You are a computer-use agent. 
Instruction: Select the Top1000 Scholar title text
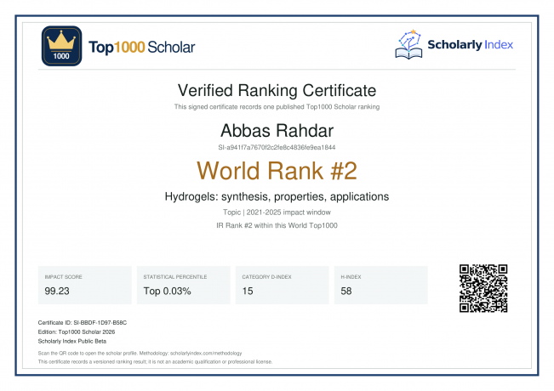coord(141,47)
